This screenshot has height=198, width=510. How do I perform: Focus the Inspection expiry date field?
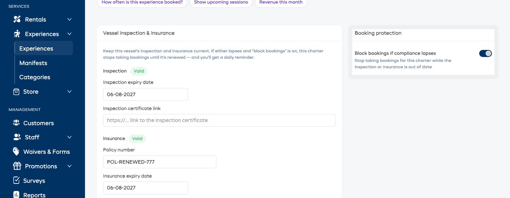(x=146, y=94)
